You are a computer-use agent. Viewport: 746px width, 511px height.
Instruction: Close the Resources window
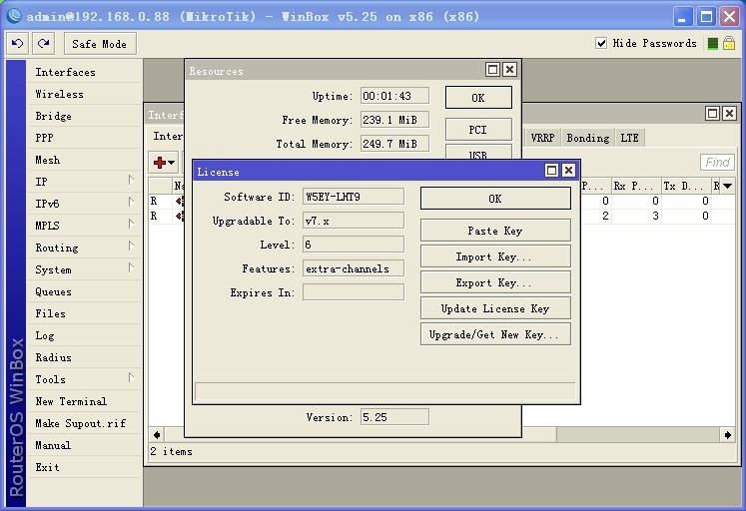click(x=509, y=70)
